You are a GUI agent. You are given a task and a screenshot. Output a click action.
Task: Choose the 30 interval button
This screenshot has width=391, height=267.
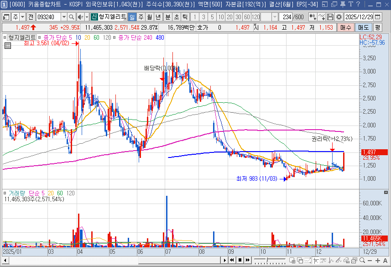point(239,17)
